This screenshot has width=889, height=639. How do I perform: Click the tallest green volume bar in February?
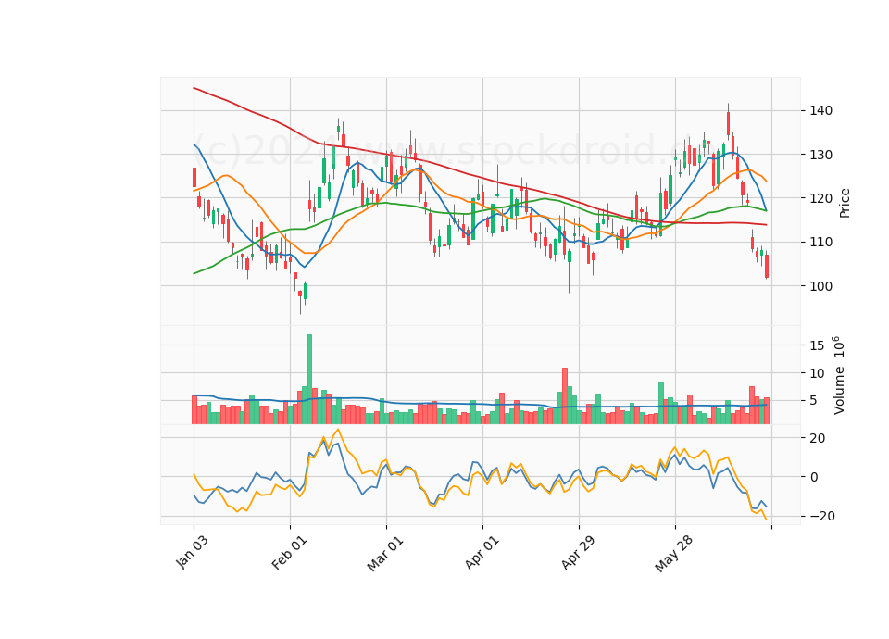[309, 379]
